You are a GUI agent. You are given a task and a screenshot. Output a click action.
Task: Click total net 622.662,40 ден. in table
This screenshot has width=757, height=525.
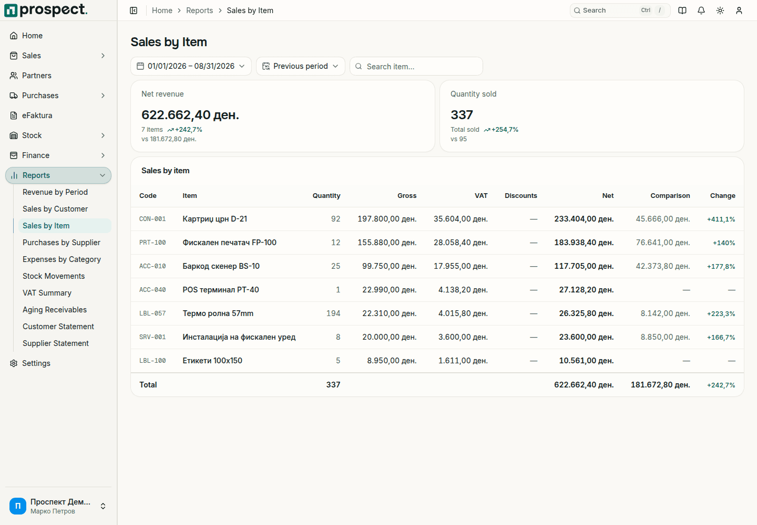point(584,385)
